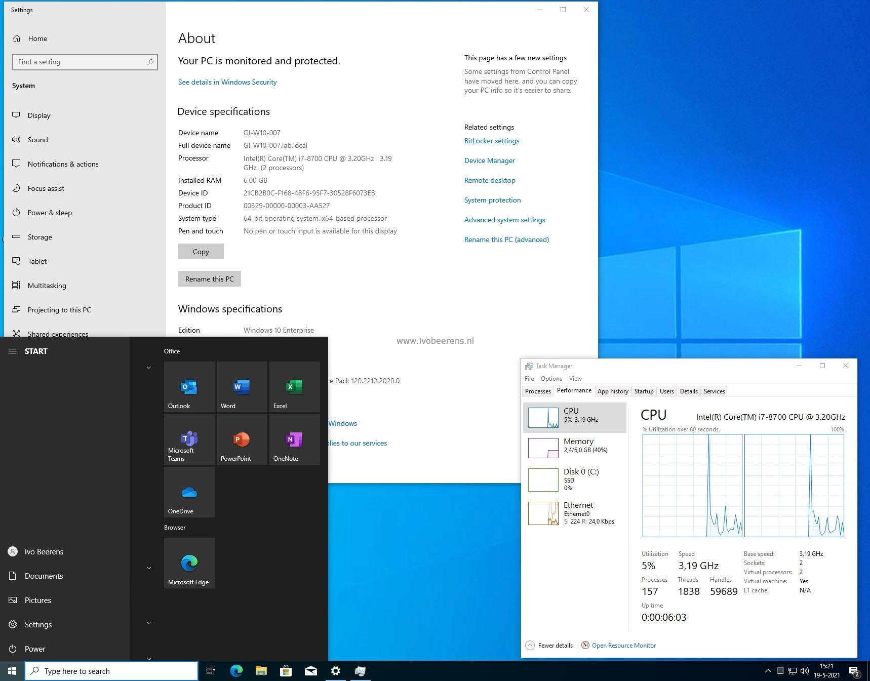Viewport: 870px width, 681px height.
Task: Open the Ivo Beerens user account entry
Action: [x=65, y=552]
